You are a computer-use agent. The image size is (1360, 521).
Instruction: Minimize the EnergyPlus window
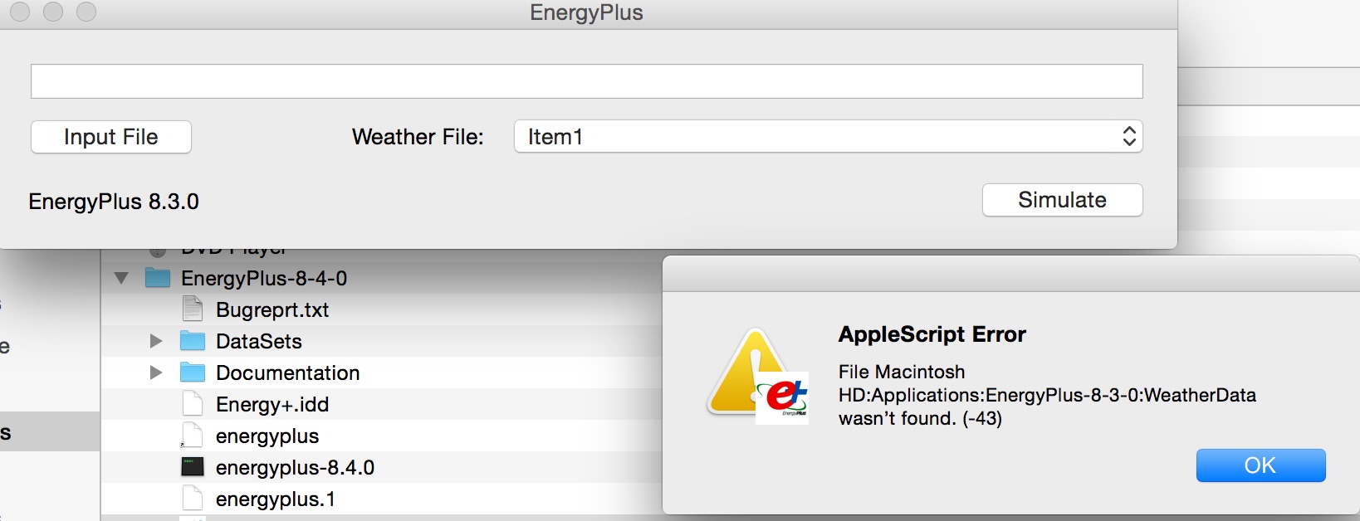(x=53, y=12)
